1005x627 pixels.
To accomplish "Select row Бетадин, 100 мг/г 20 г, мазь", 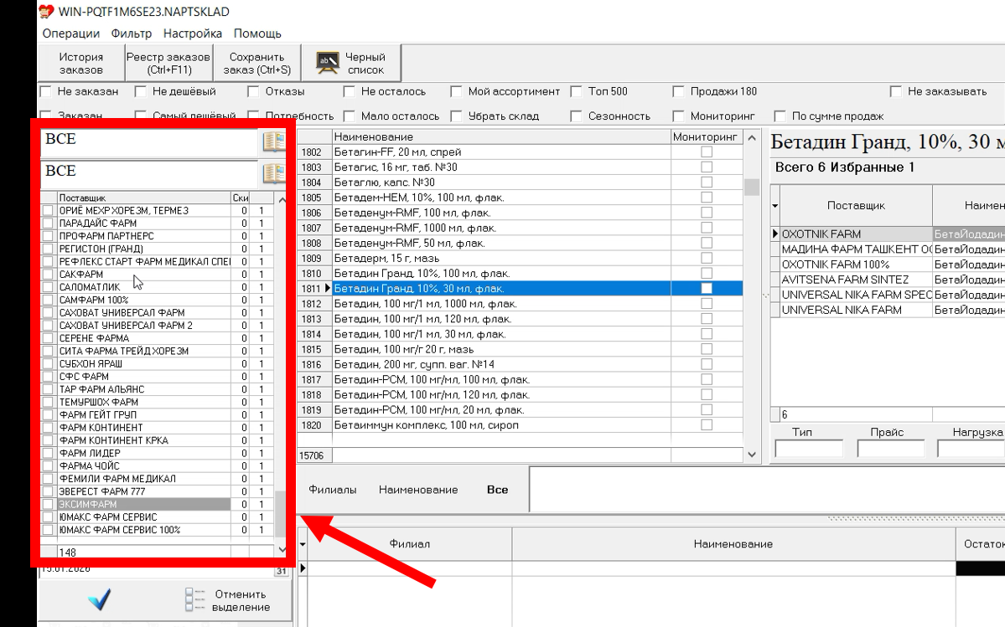I will pos(521,349).
